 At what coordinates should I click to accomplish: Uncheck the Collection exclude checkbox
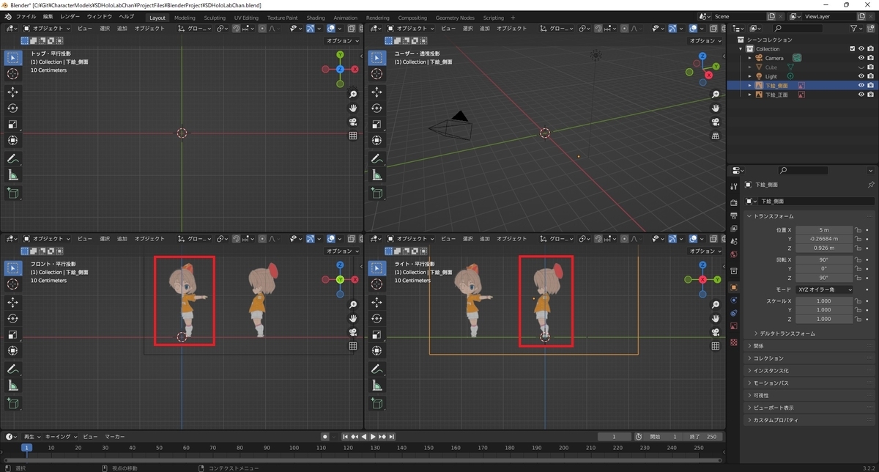pos(852,49)
